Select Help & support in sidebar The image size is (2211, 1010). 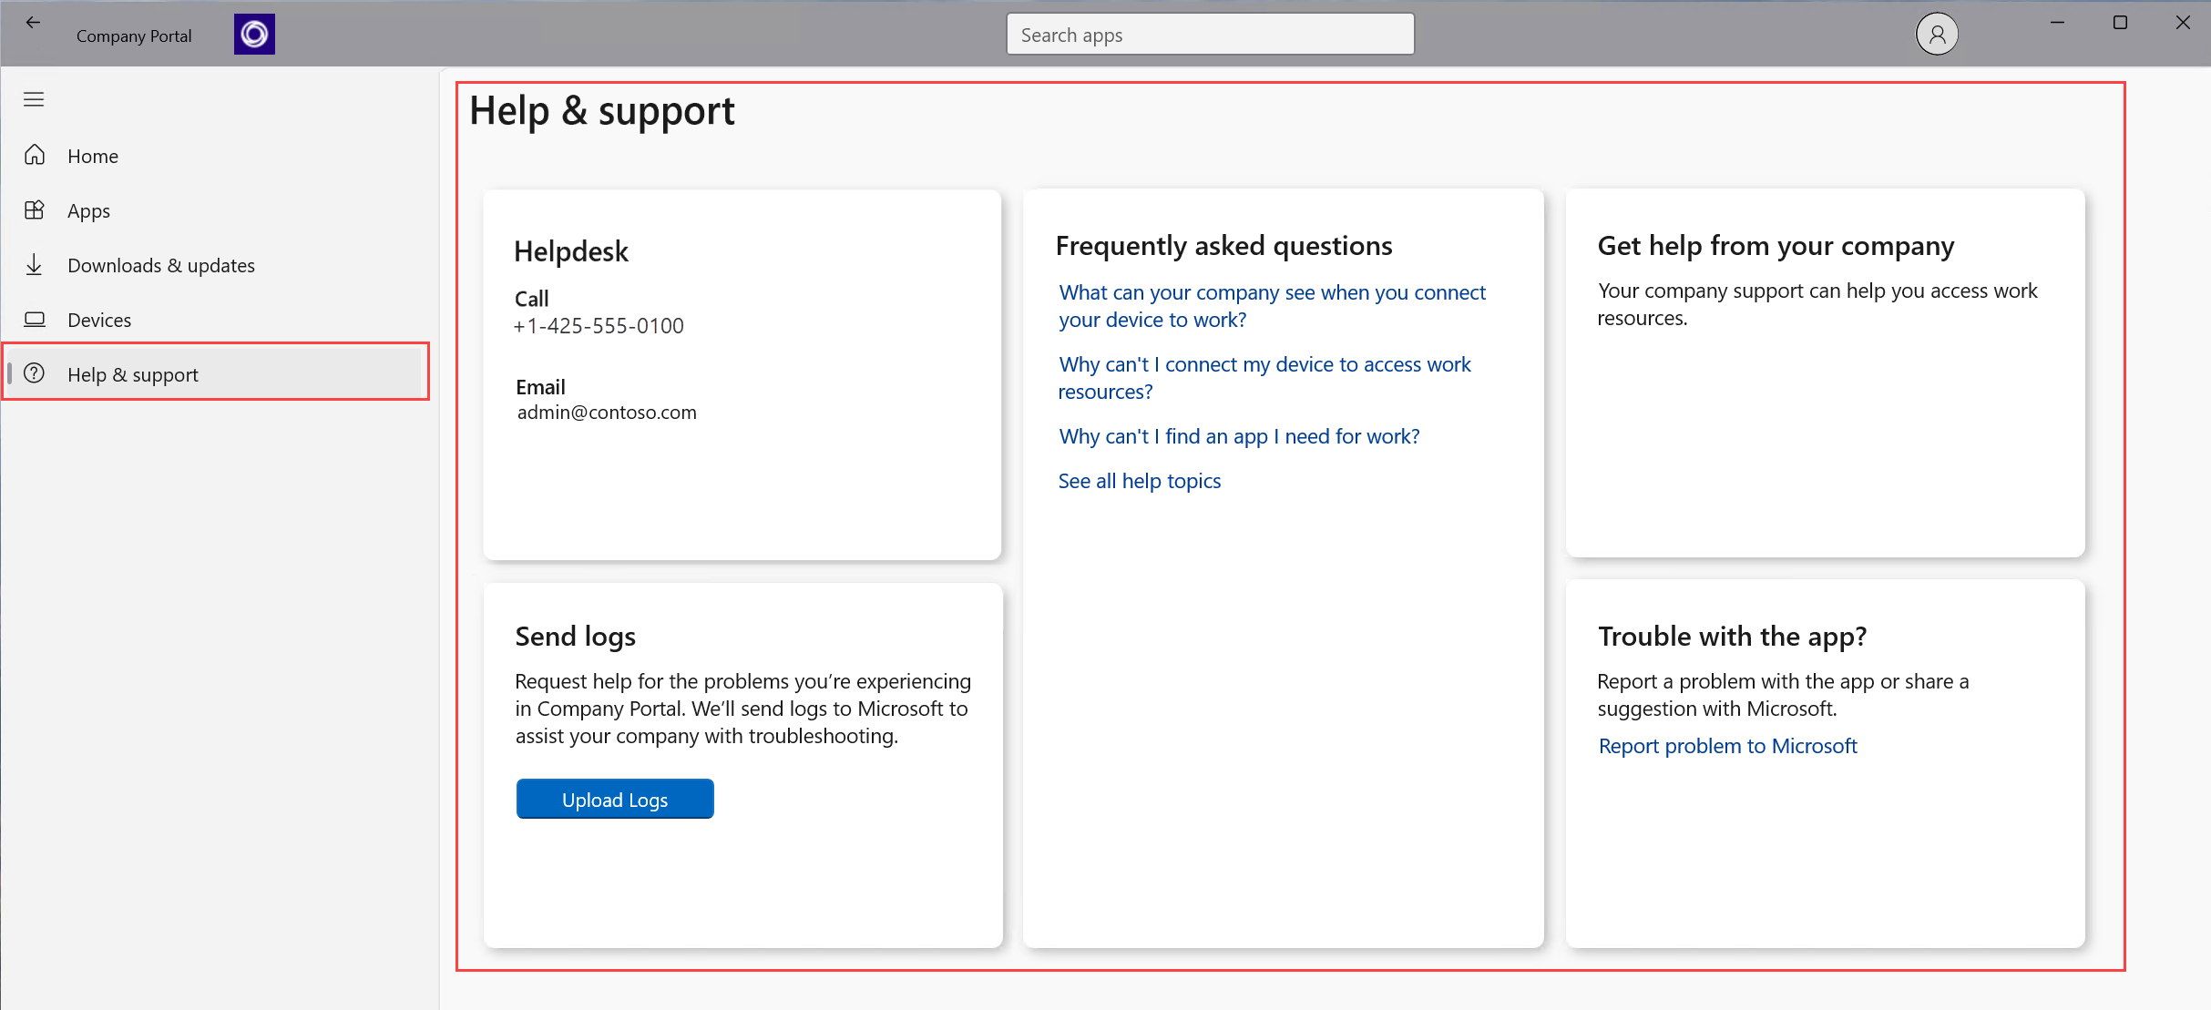click(x=216, y=373)
